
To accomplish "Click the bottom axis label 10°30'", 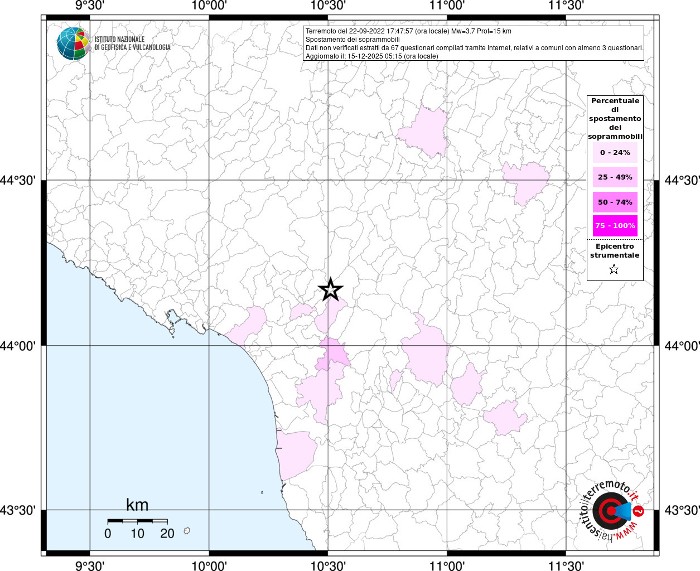I will pyautogui.click(x=328, y=566).
